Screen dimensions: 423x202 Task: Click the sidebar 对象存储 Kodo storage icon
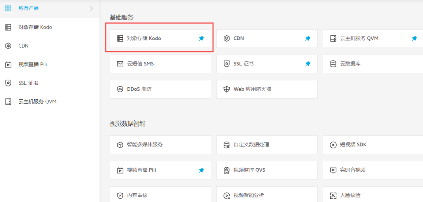[x=8, y=27]
